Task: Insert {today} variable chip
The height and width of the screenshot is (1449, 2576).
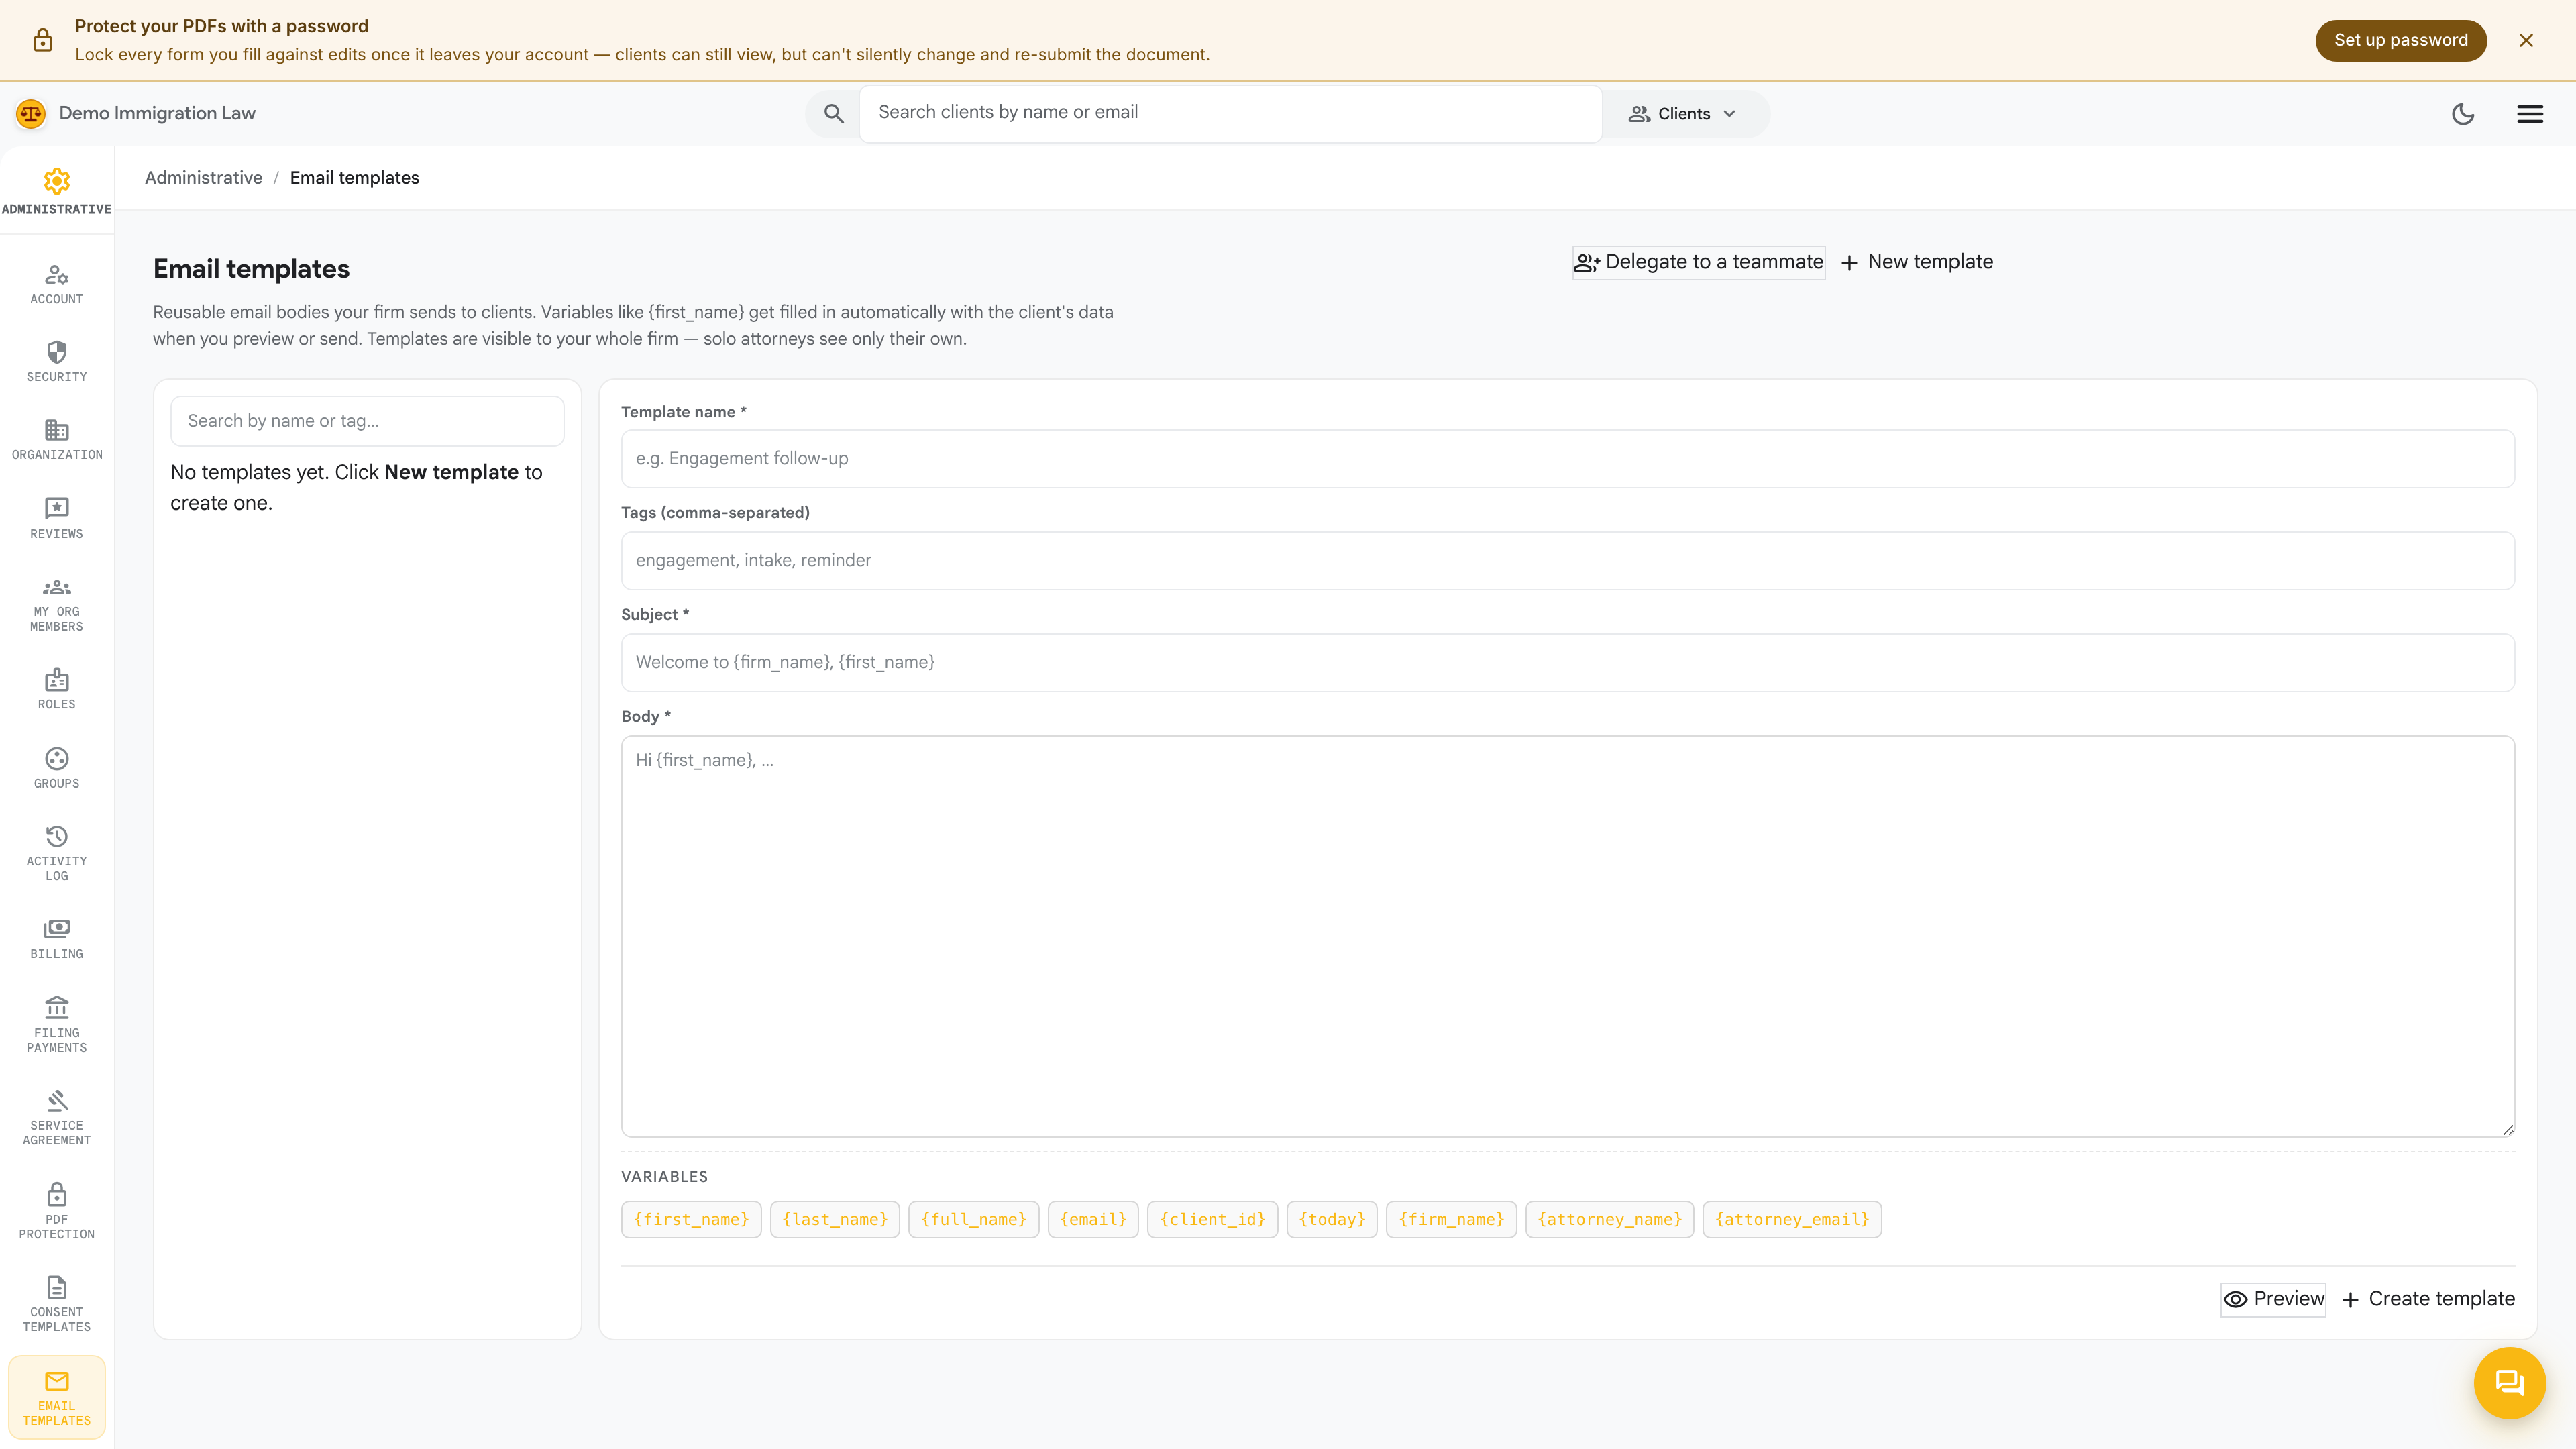Action: [1332, 1220]
